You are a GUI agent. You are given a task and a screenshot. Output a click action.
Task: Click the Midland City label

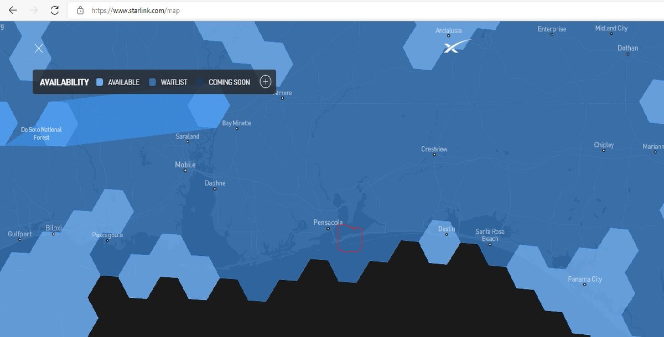(x=611, y=28)
